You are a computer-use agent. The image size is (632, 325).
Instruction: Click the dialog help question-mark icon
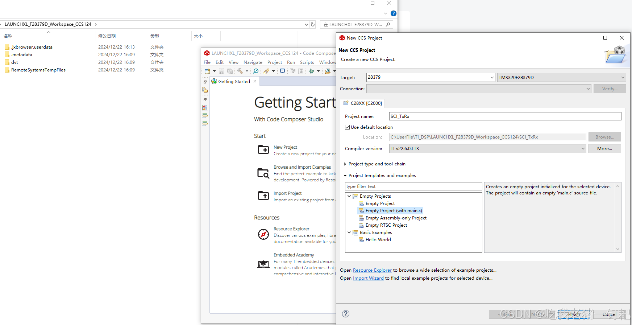346,314
